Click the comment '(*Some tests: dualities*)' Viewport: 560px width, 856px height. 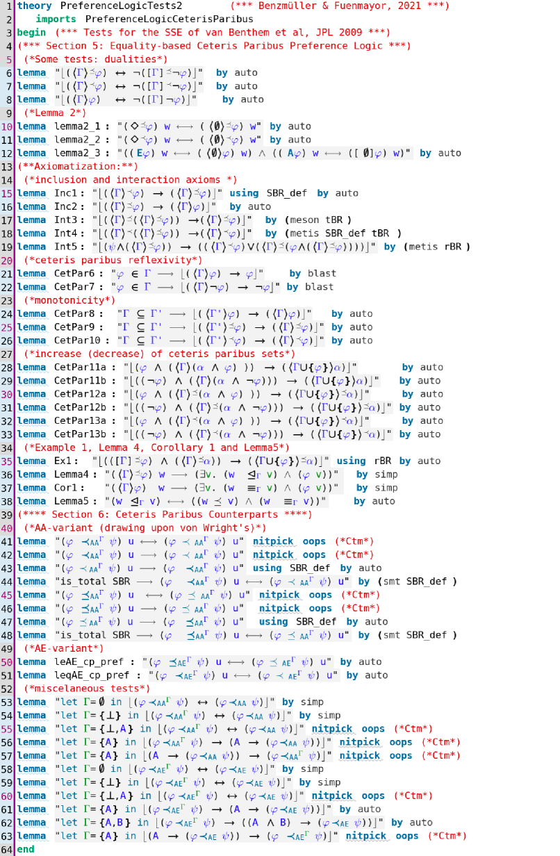point(95,59)
